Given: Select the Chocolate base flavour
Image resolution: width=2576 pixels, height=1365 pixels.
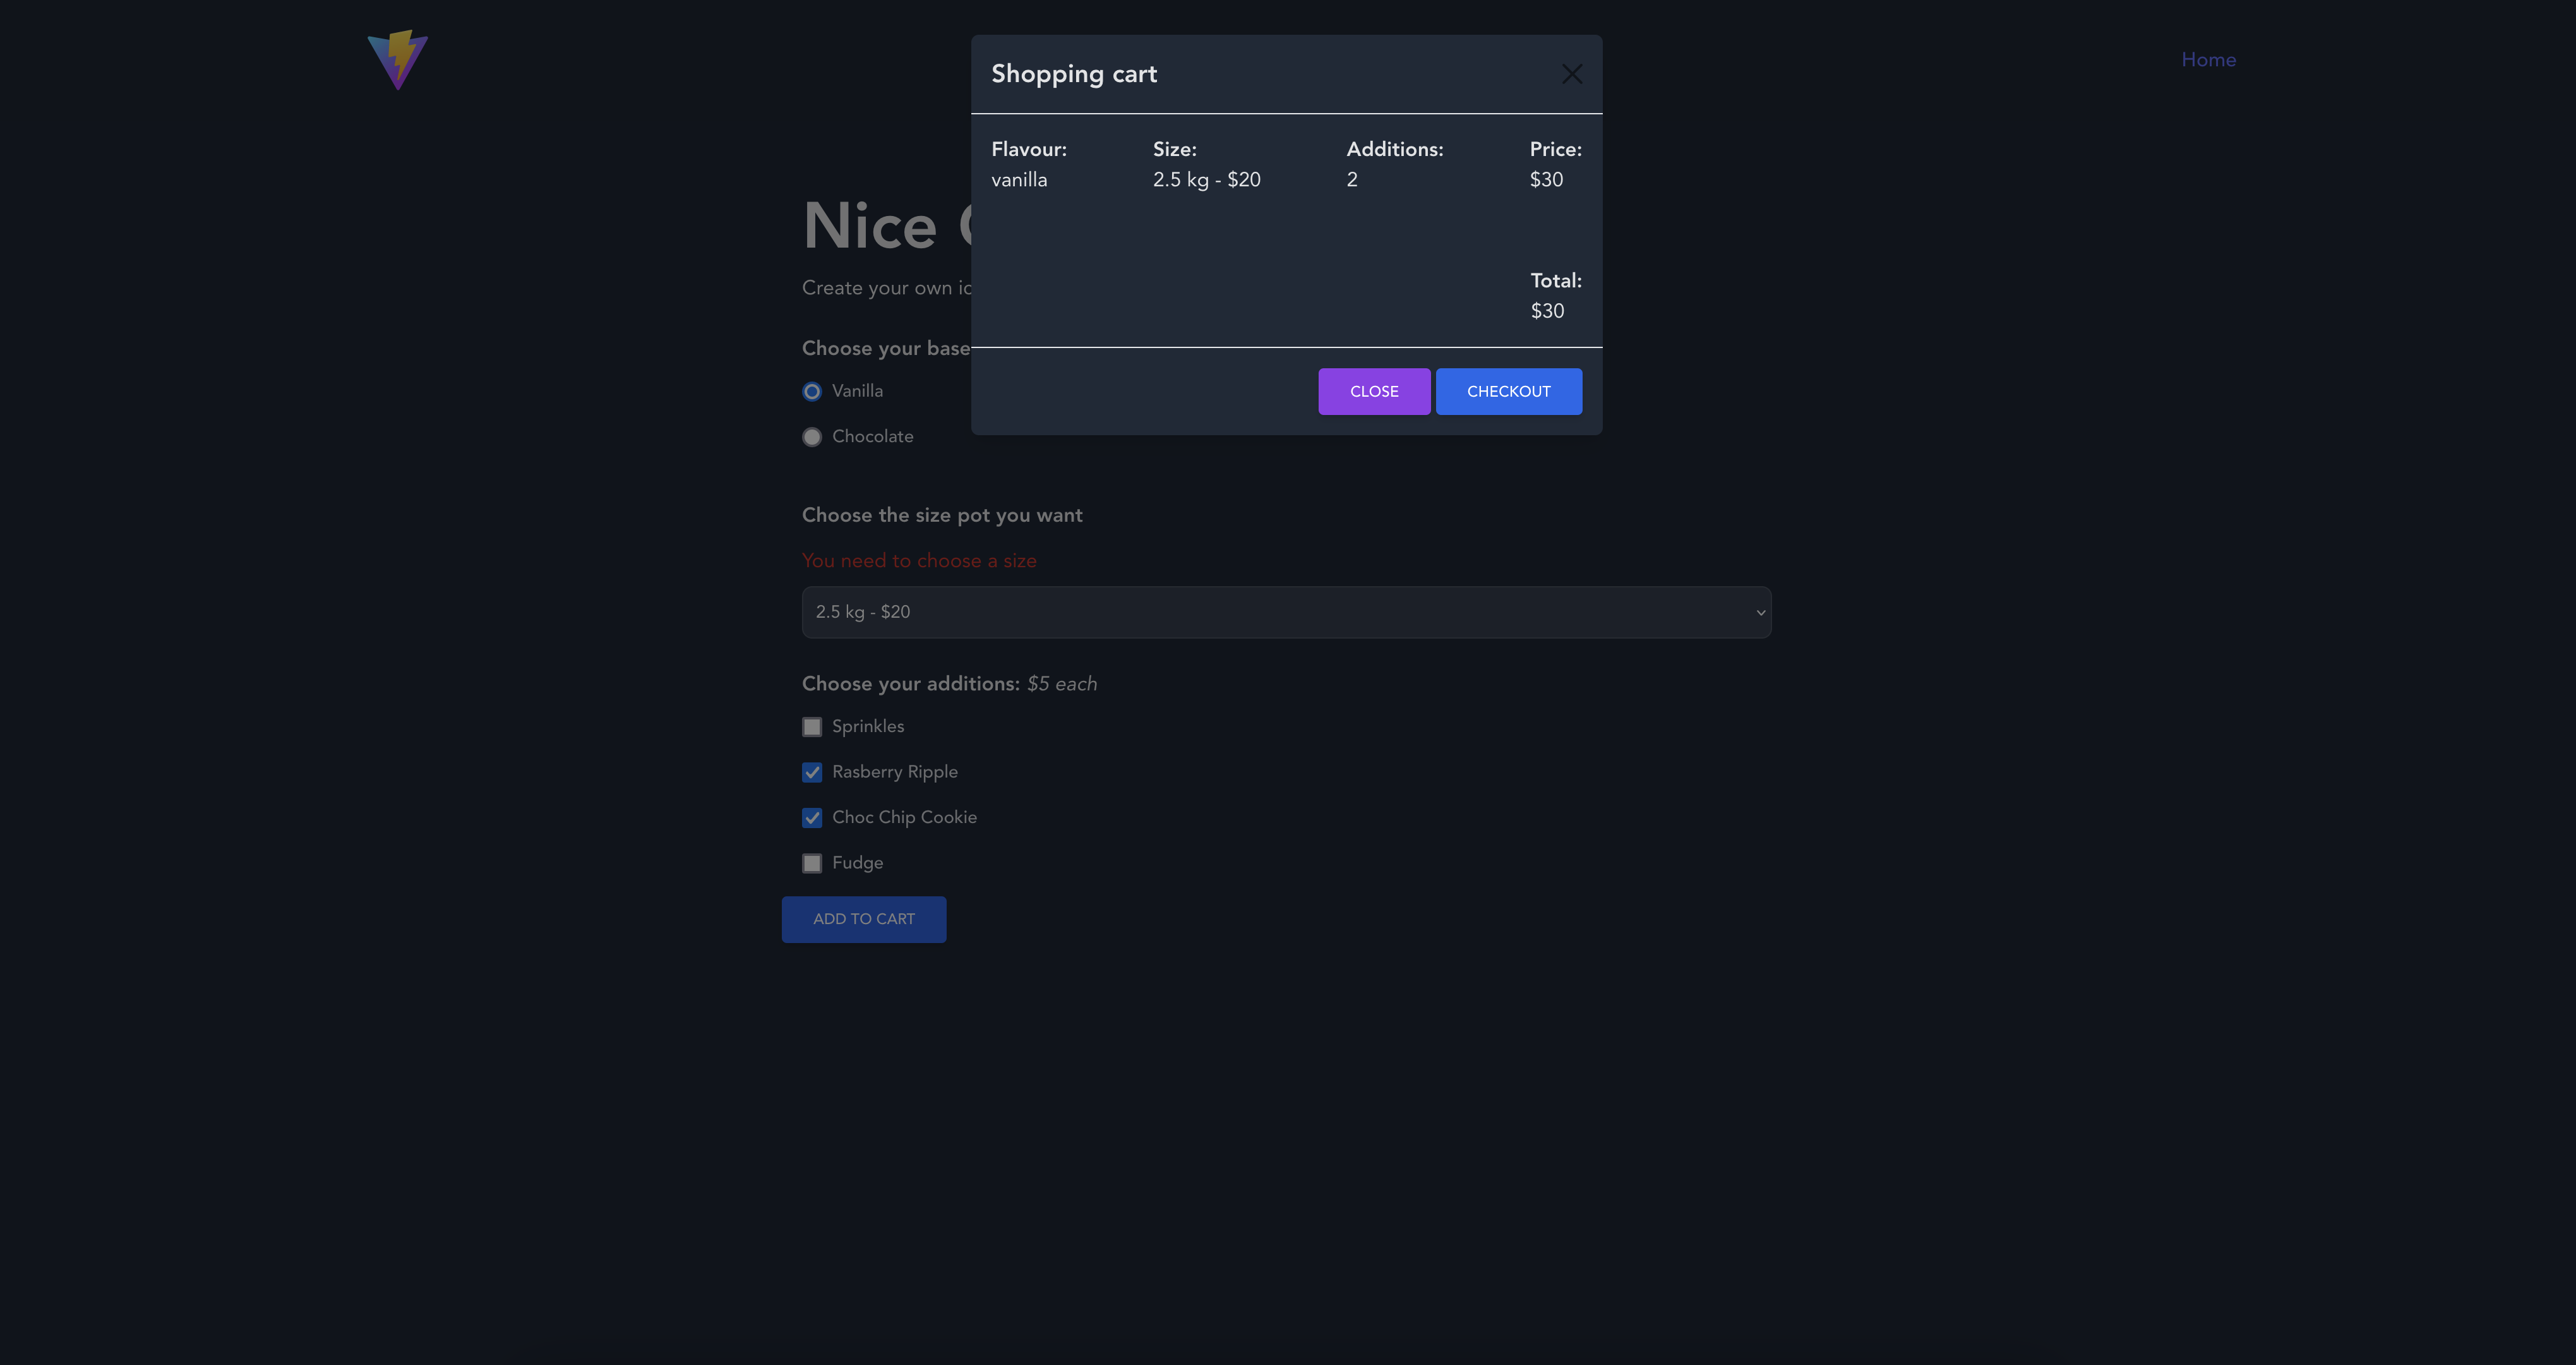Looking at the screenshot, I should tap(812, 437).
